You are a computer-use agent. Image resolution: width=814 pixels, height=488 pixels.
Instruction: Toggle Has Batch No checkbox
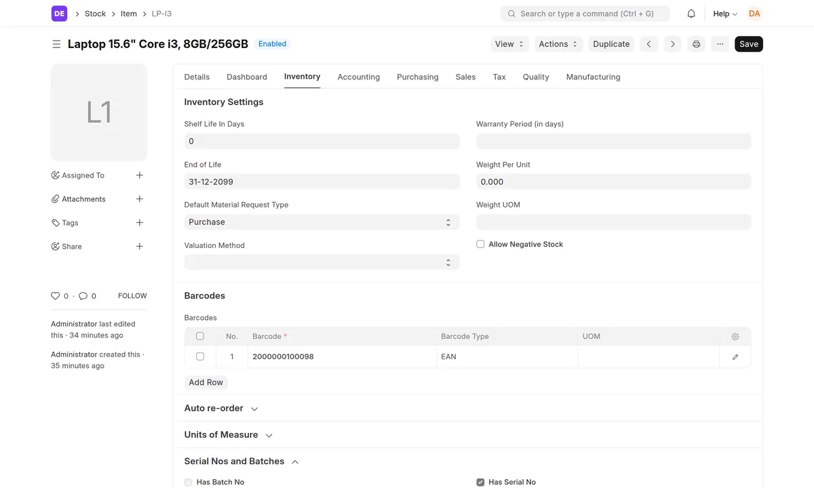189,482
